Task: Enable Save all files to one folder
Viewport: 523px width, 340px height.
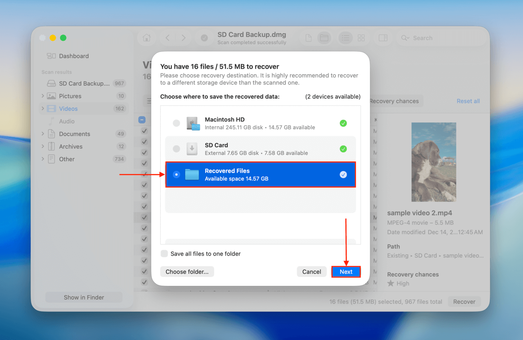Action: 164,253
